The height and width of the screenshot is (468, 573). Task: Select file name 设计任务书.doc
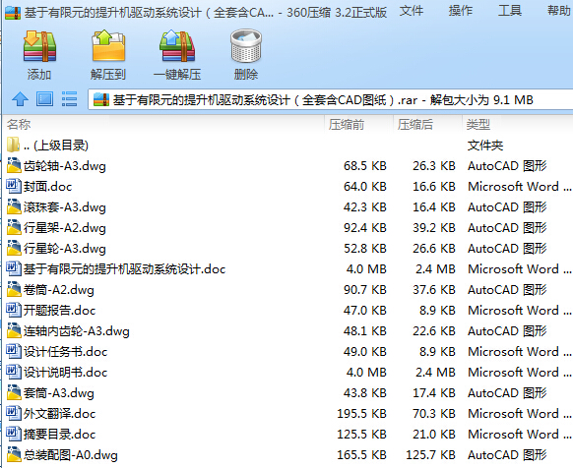[x=65, y=352]
